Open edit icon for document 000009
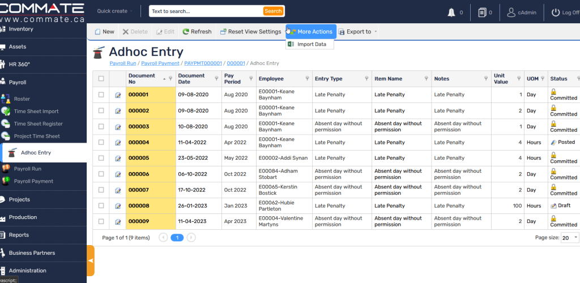The height and width of the screenshot is (283, 580). 118,222
